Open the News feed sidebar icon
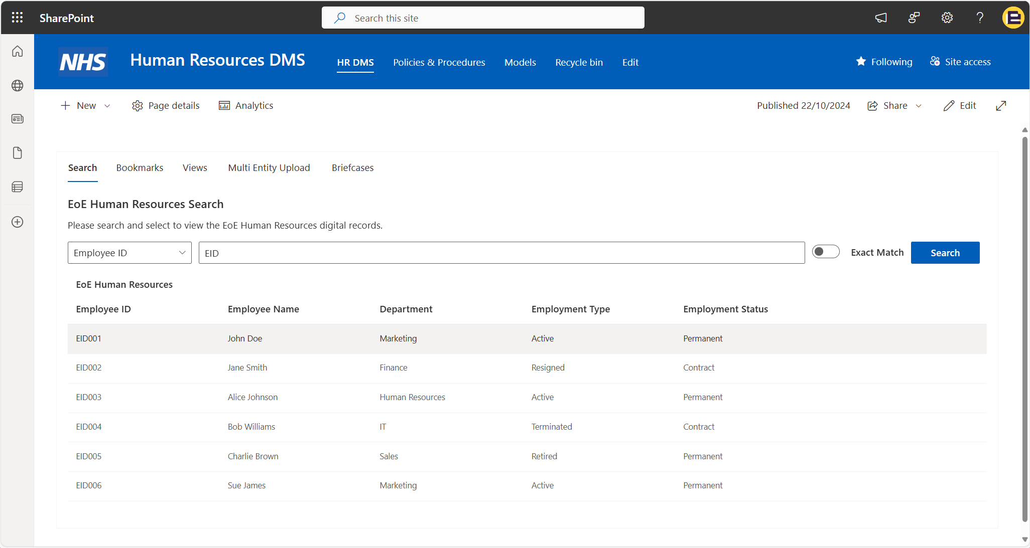 click(17, 119)
